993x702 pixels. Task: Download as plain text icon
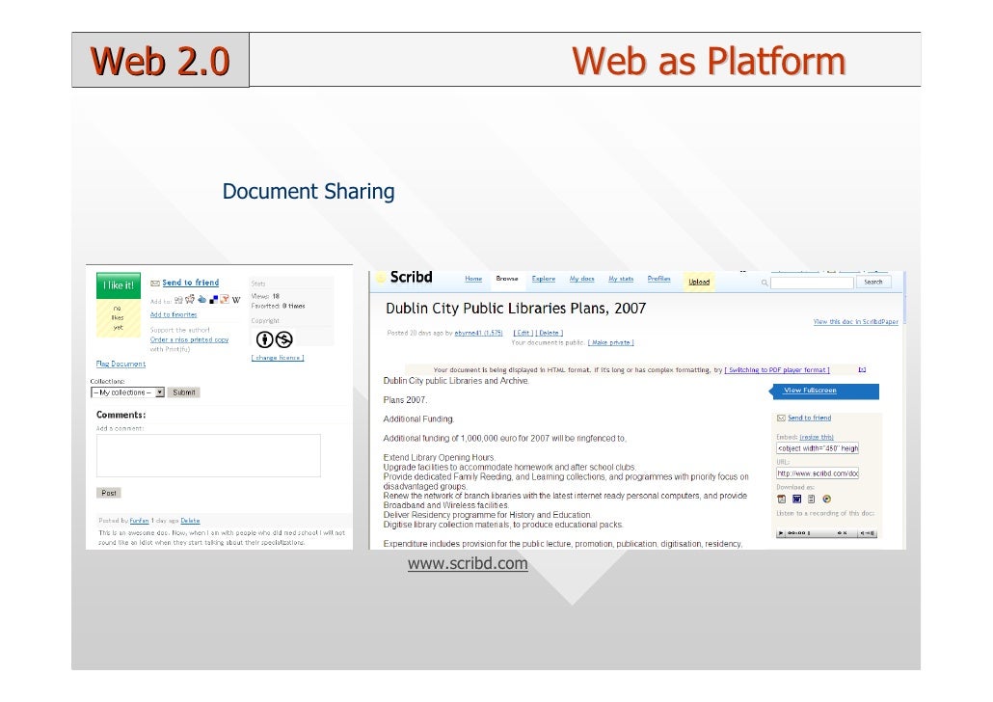pyautogui.click(x=811, y=499)
